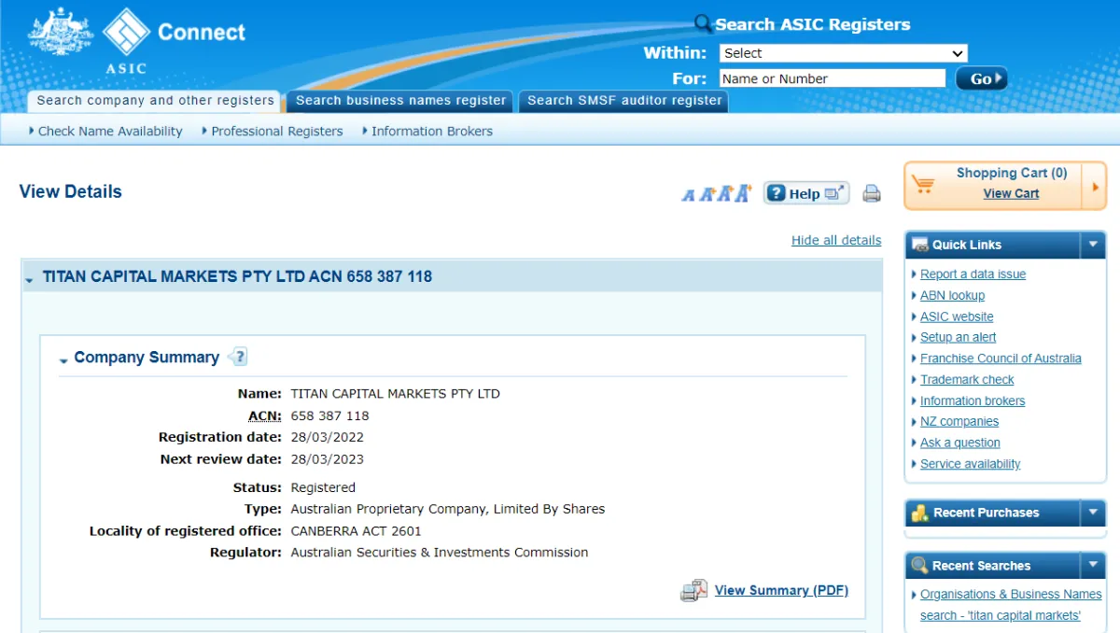Click status value Registered
Image resolution: width=1120 pixels, height=633 pixels.
pos(323,487)
